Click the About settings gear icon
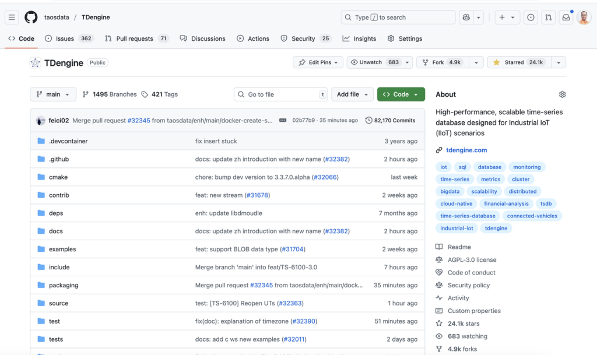597x355 pixels. pyautogui.click(x=562, y=94)
